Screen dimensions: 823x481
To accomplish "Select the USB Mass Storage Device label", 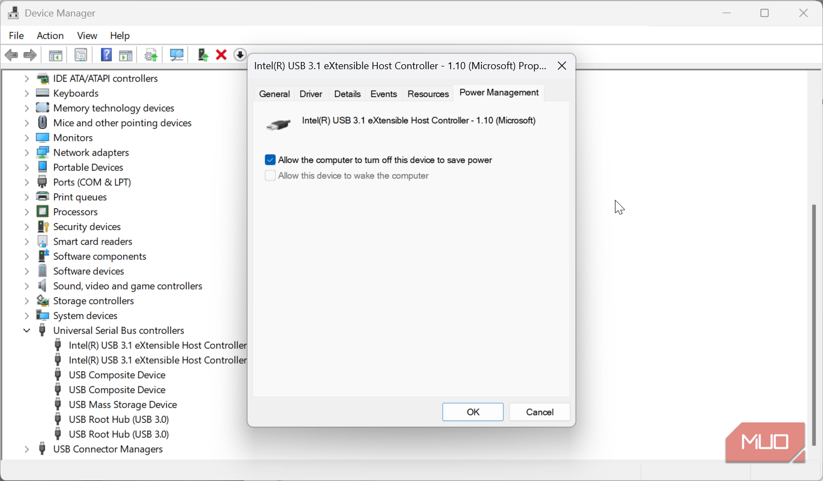I will pyautogui.click(x=123, y=405).
